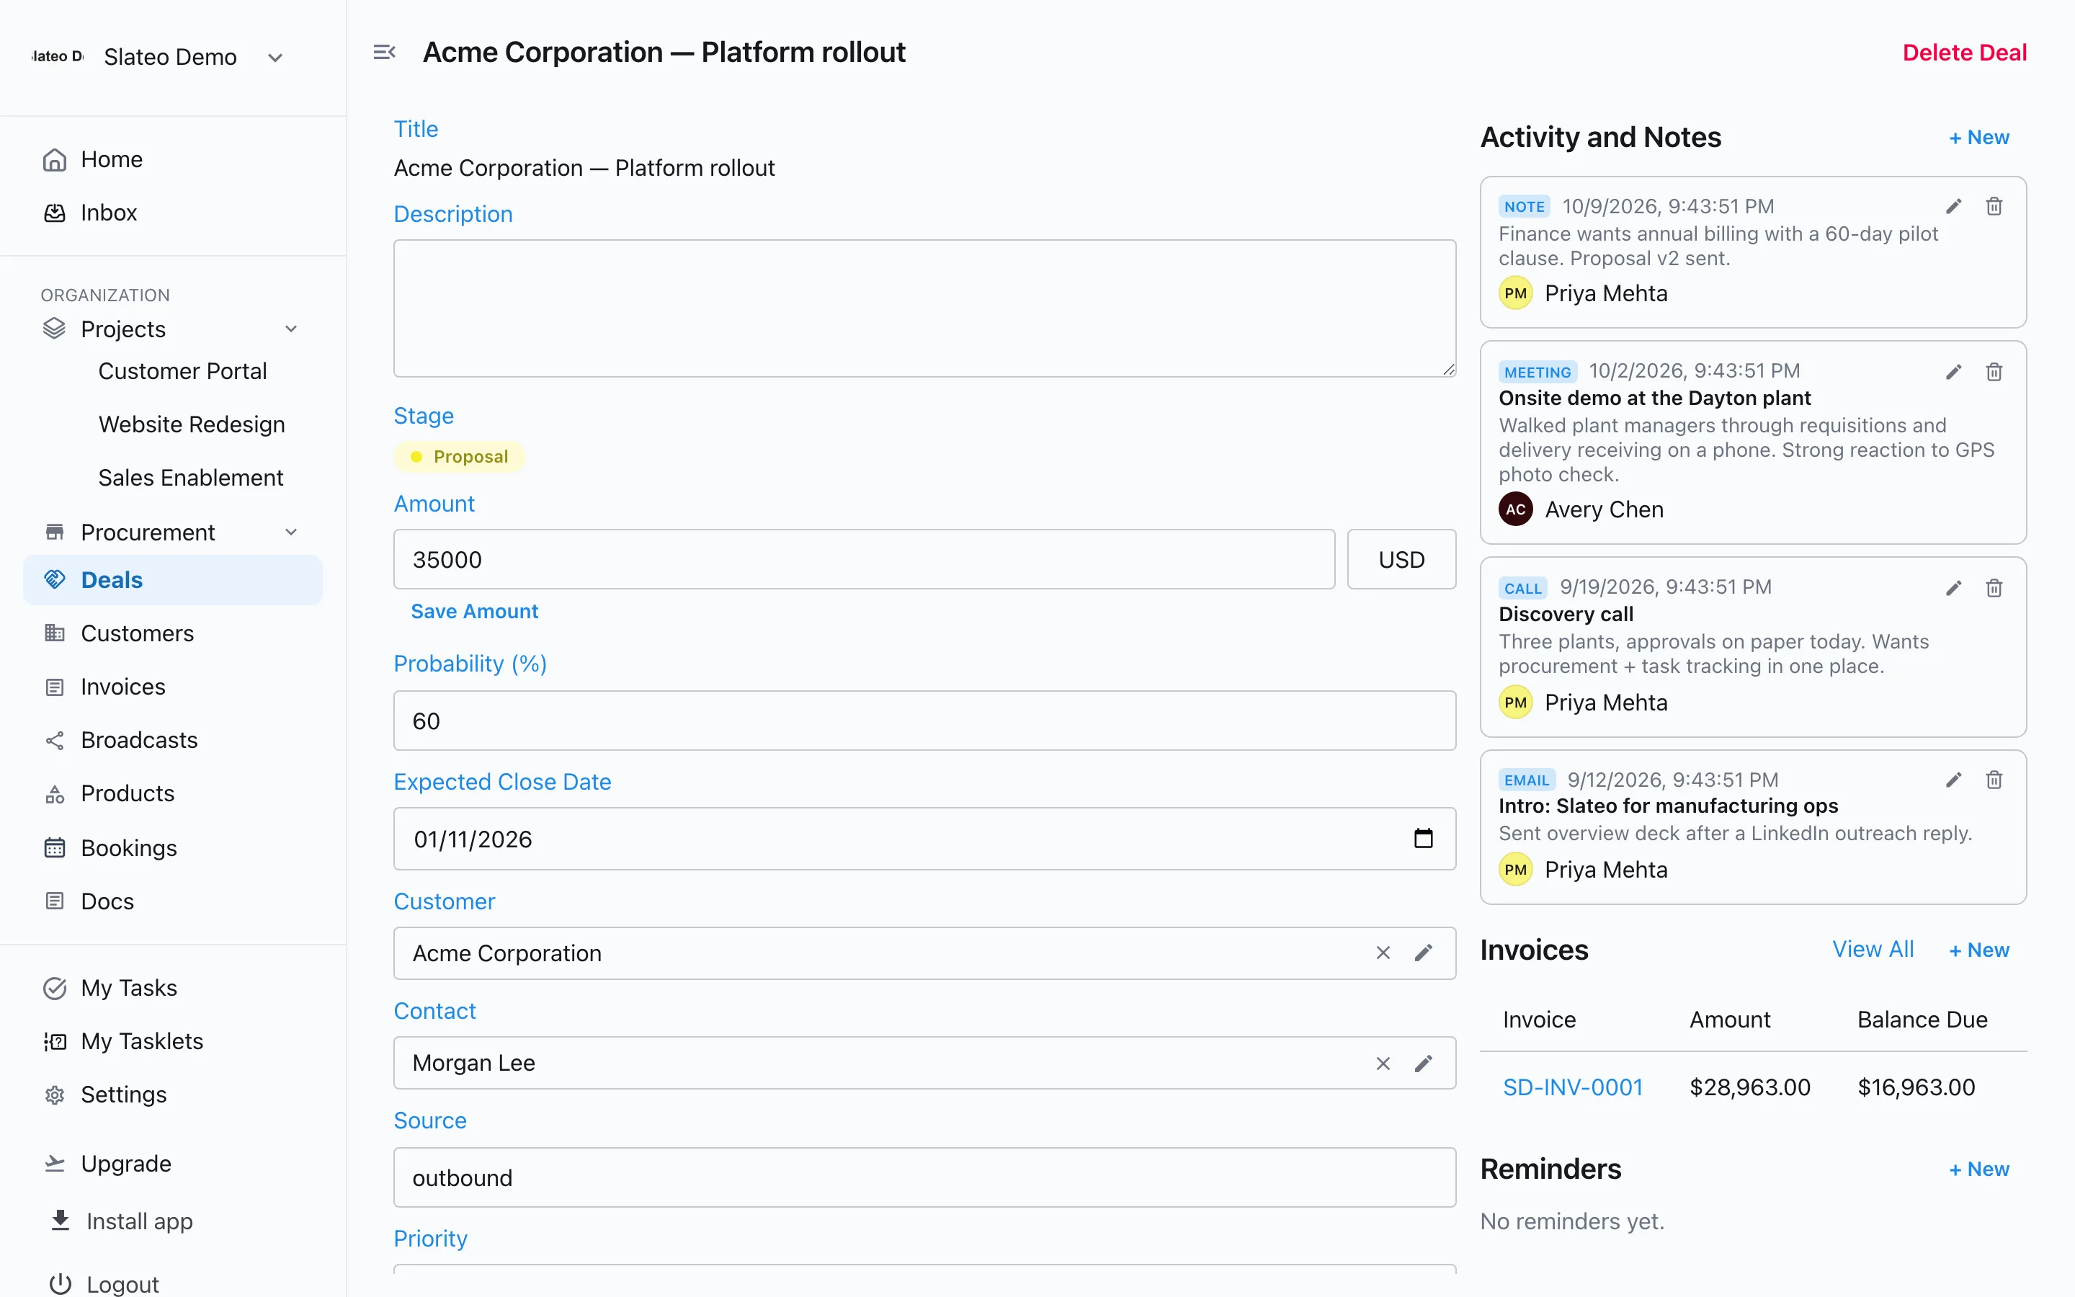The width and height of the screenshot is (2075, 1297).
Task: Click the Bookings calendar icon
Action: pos(55,847)
